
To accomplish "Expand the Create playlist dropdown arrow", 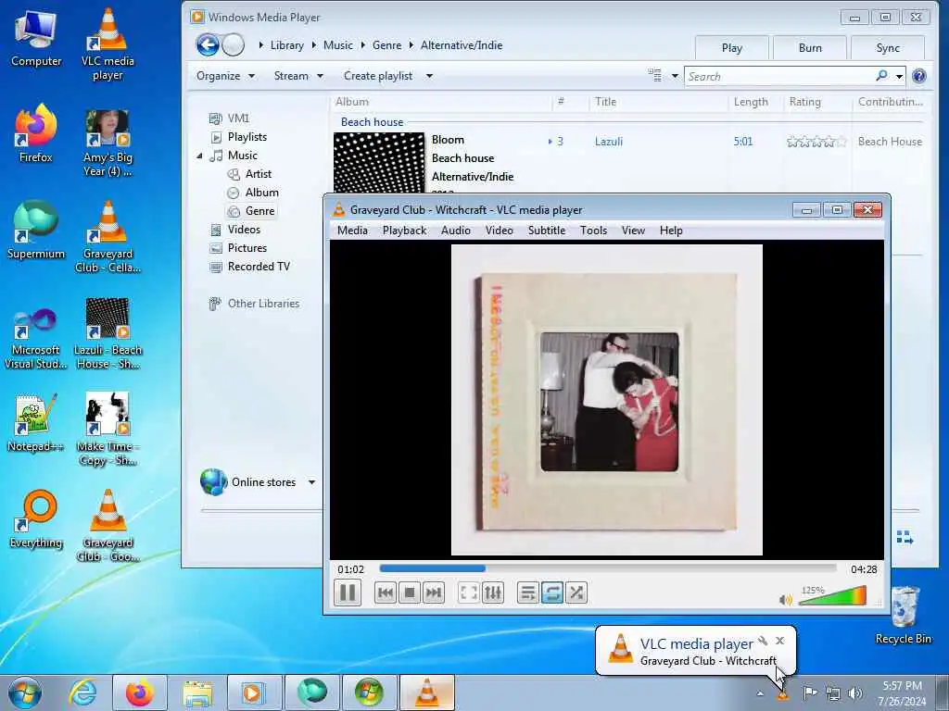I will point(429,76).
